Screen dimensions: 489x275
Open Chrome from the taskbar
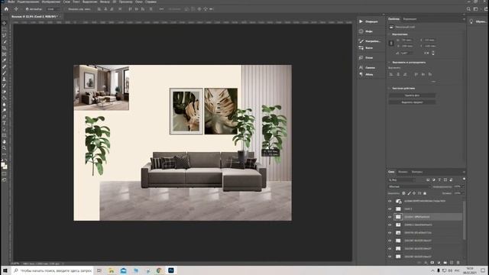[x=159, y=270]
